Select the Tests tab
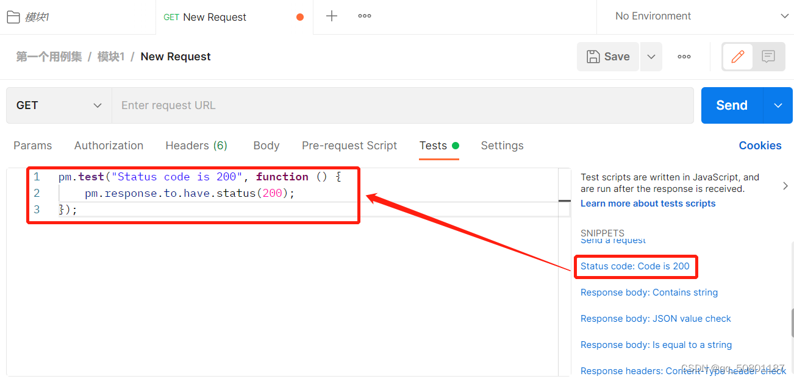Screen dimensions: 794x379 tap(438, 146)
